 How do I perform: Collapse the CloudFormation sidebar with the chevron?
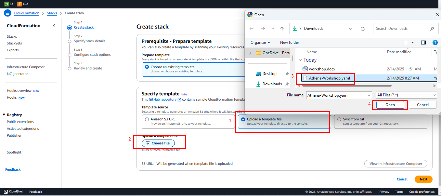(x=54, y=26)
